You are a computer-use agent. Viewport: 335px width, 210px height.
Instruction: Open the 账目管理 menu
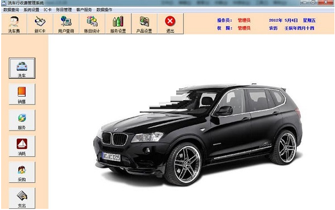tap(64, 10)
